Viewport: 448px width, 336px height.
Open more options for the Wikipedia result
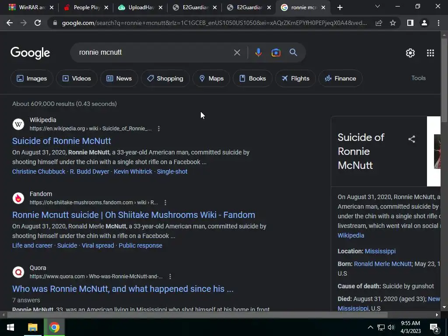(159, 129)
